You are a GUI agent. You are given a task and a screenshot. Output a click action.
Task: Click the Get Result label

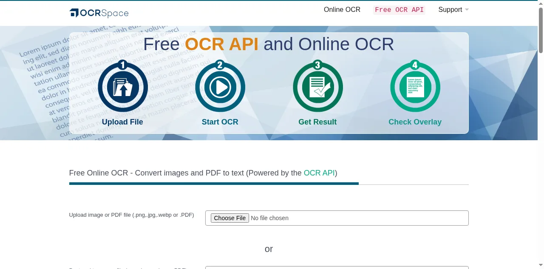tap(317, 122)
